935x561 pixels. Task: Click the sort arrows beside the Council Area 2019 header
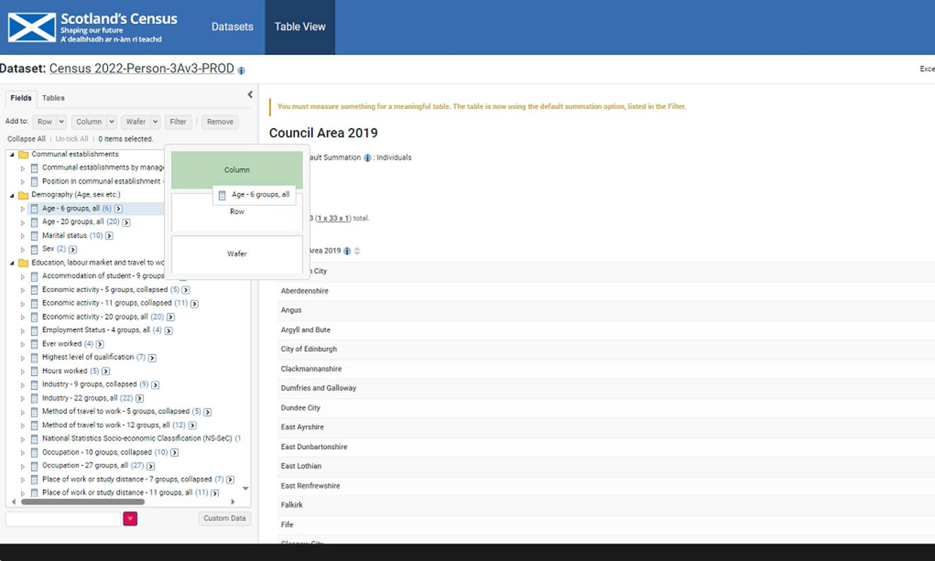pos(357,251)
